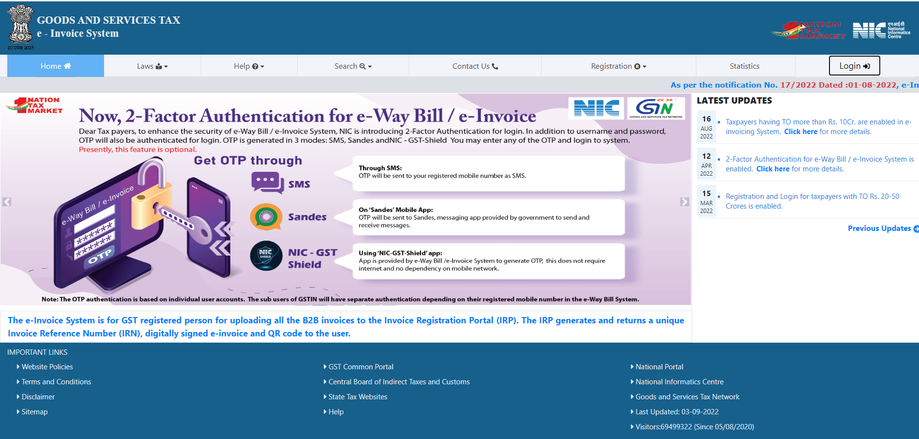Screen dimensions: 919x439
Task: Open Website Policies link
Action: click(47, 367)
